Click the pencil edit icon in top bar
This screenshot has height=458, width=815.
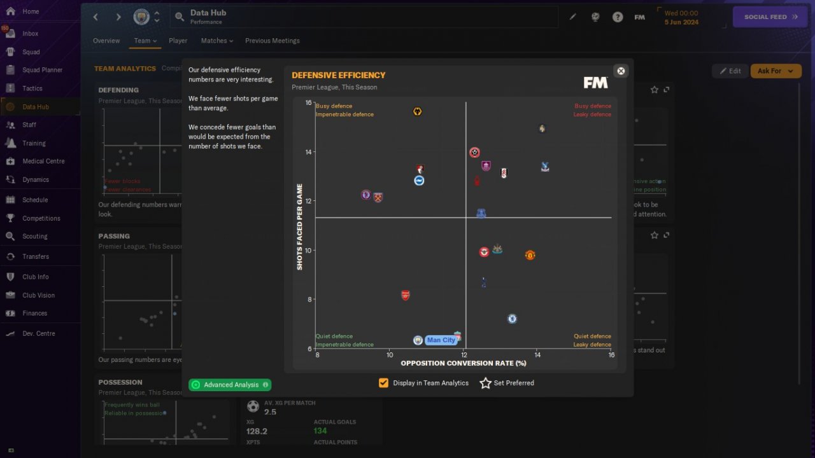coord(572,17)
